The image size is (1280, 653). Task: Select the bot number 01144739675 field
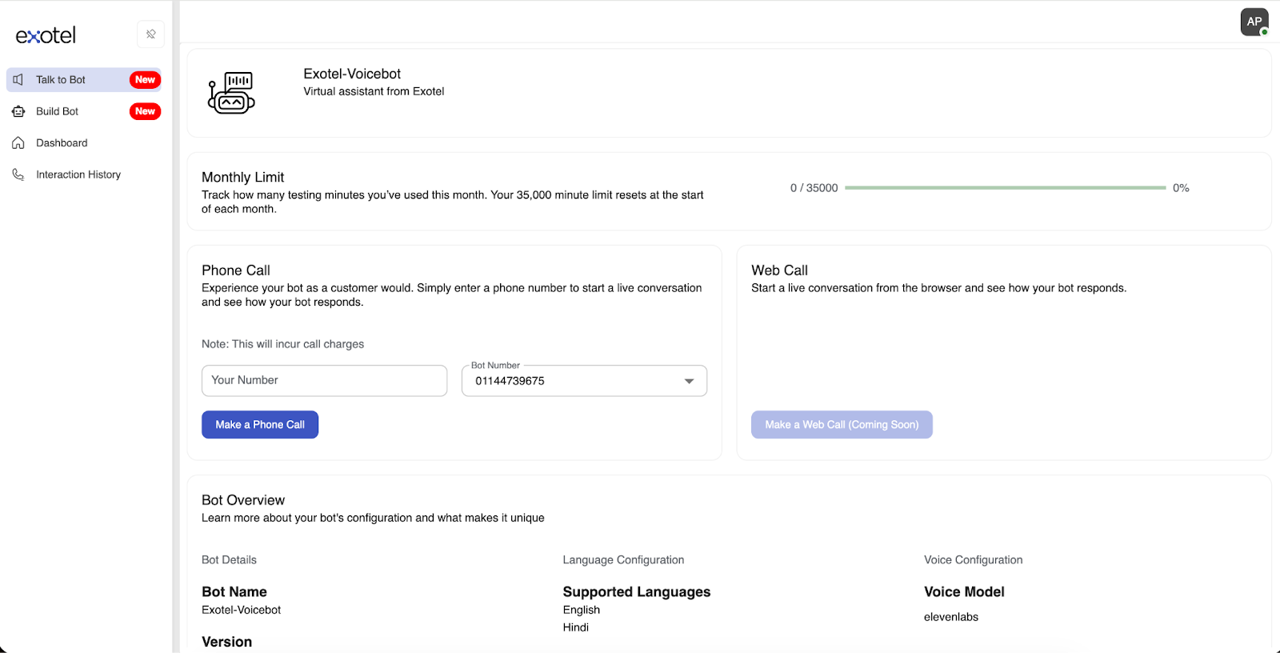pyautogui.click(x=584, y=381)
